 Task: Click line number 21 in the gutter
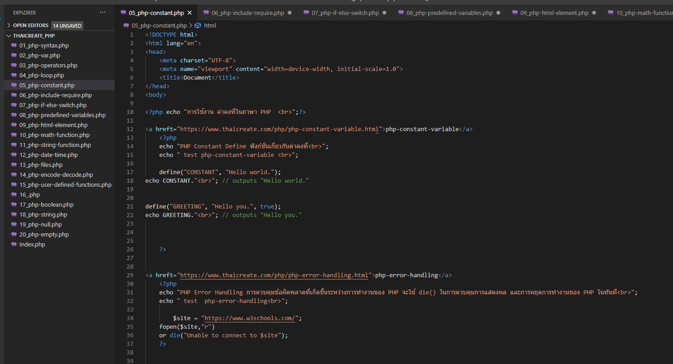pyautogui.click(x=130, y=206)
